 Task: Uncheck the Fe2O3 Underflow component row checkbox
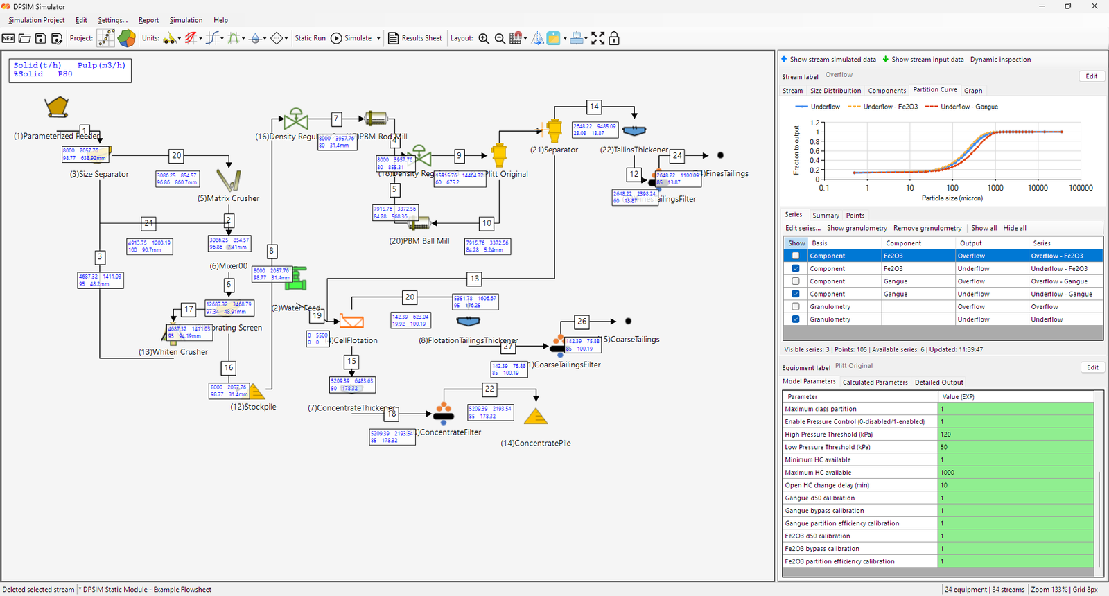796,268
